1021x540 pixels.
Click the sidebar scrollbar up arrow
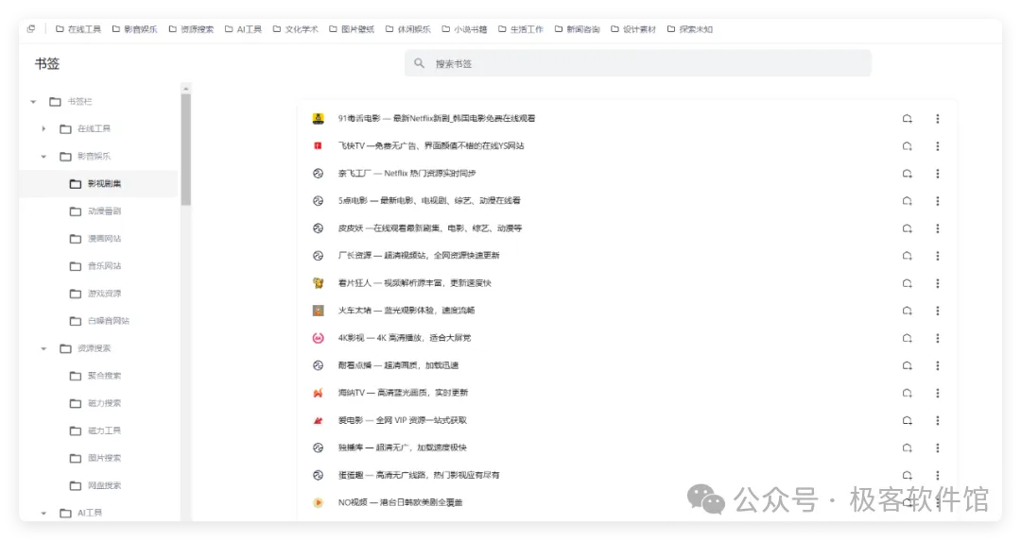185,88
